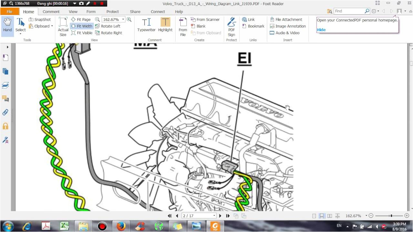The width and height of the screenshot is (413, 232).
Task: Enable facing pages view mode
Action: [329, 216]
